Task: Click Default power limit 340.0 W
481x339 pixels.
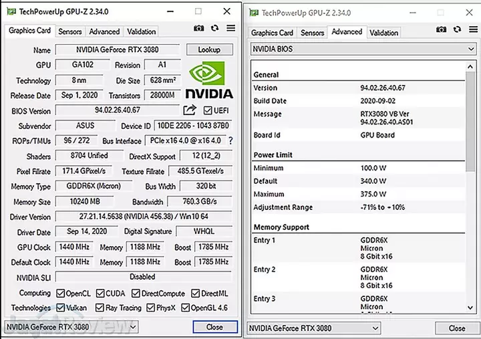Action: tap(373, 181)
